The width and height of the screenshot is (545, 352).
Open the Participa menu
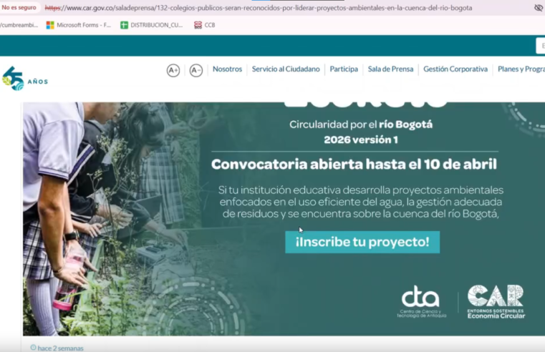pyautogui.click(x=344, y=69)
